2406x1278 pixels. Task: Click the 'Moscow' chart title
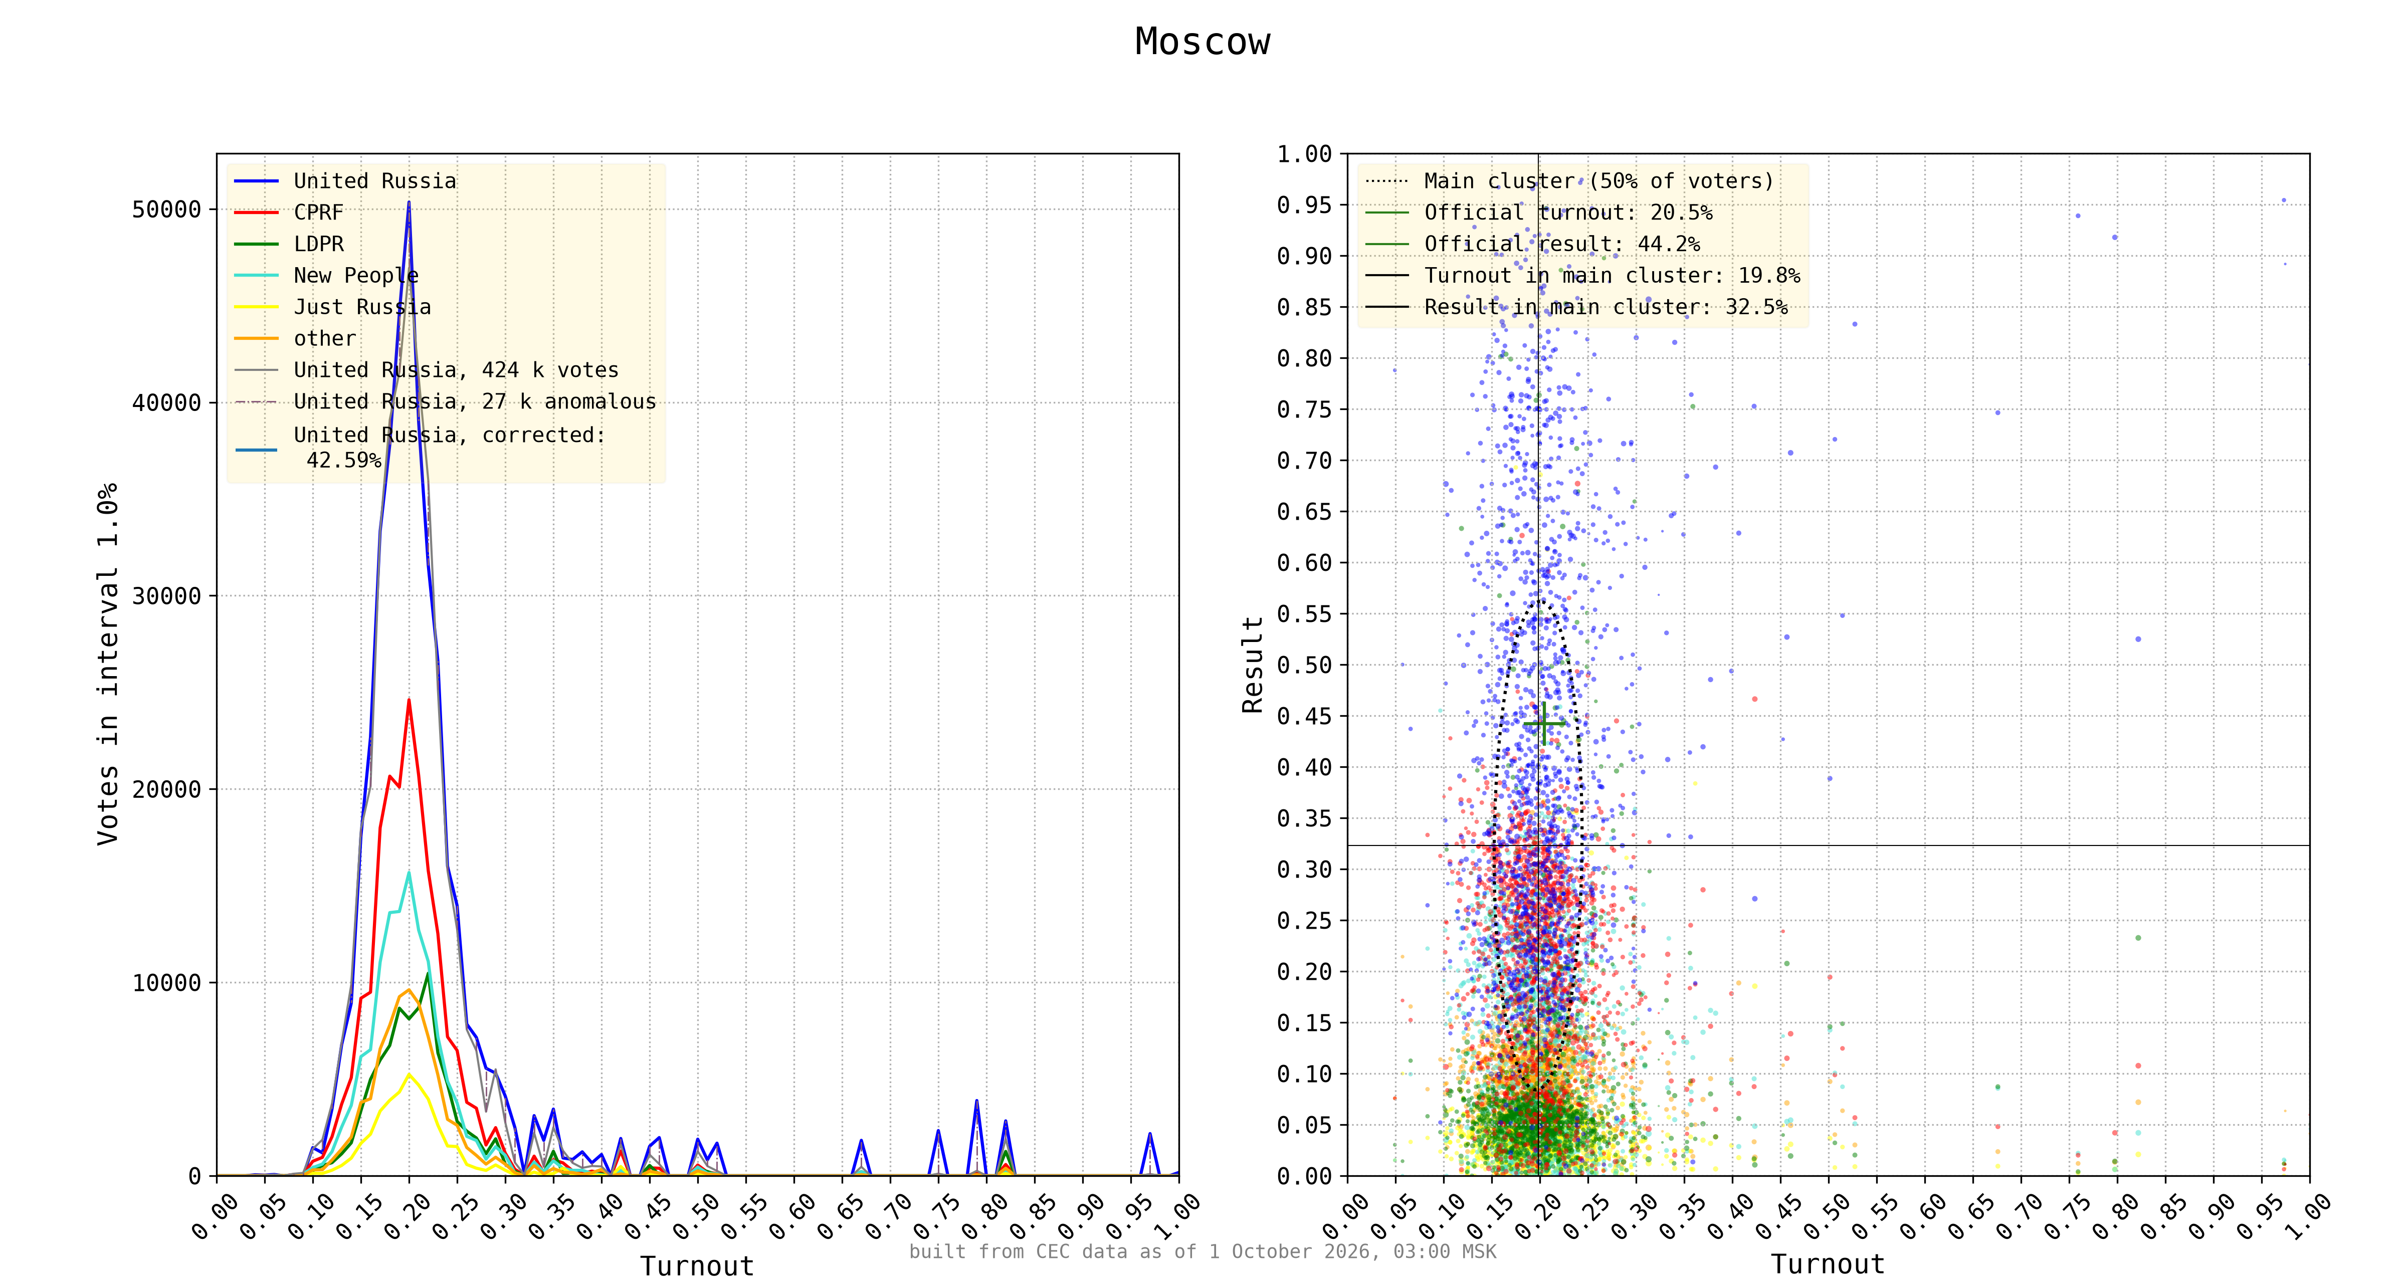(x=1202, y=42)
